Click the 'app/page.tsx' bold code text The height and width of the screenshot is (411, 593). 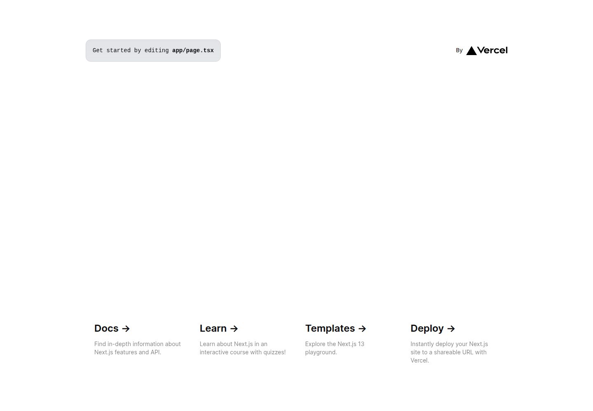click(x=193, y=51)
